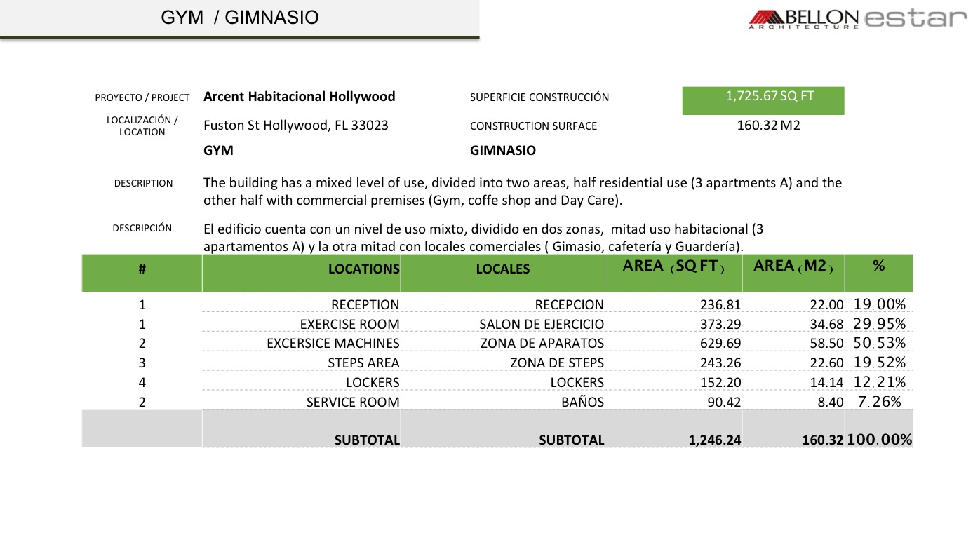Select the ZONA DE APARATOS cell

pyautogui.click(x=542, y=344)
